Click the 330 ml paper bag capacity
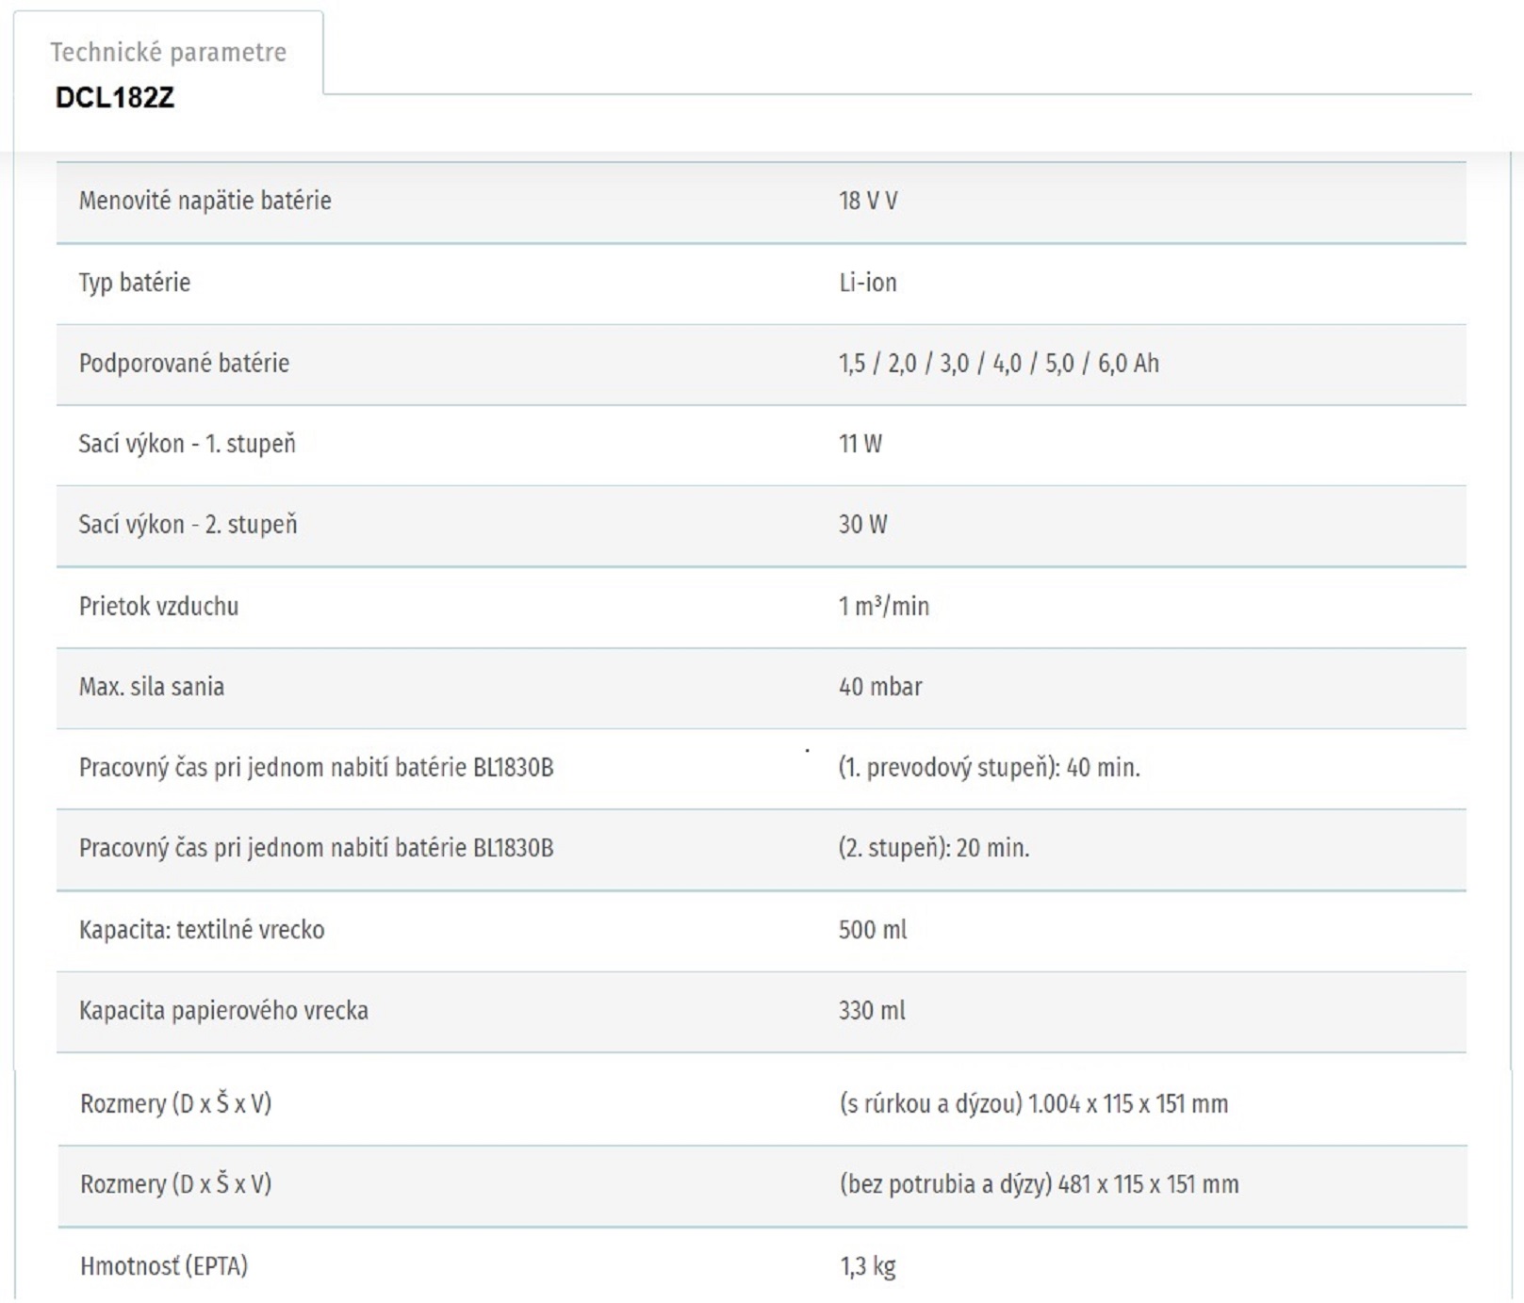The width and height of the screenshot is (1524, 1303). (x=871, y=1011)
